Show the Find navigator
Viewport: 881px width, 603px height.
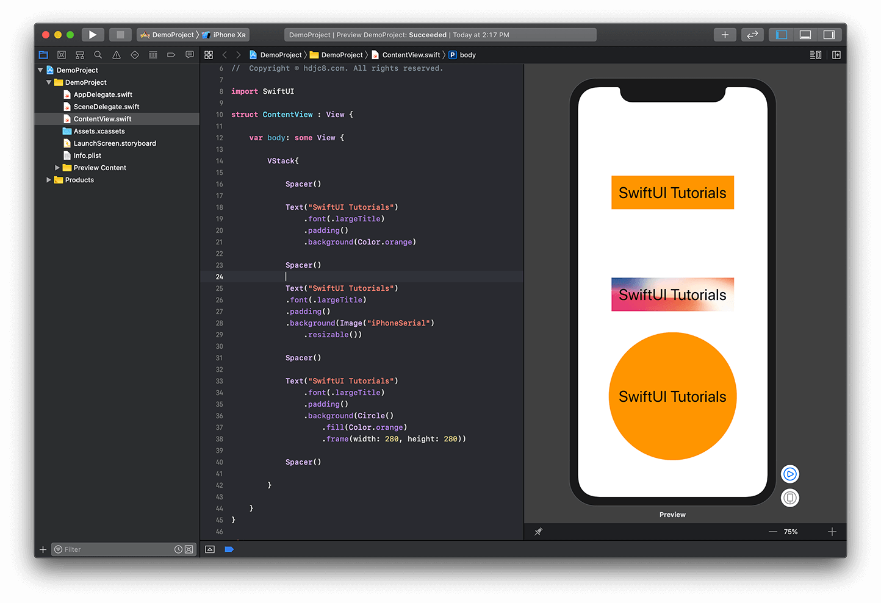pyautogui.click(x=98, y=55)
